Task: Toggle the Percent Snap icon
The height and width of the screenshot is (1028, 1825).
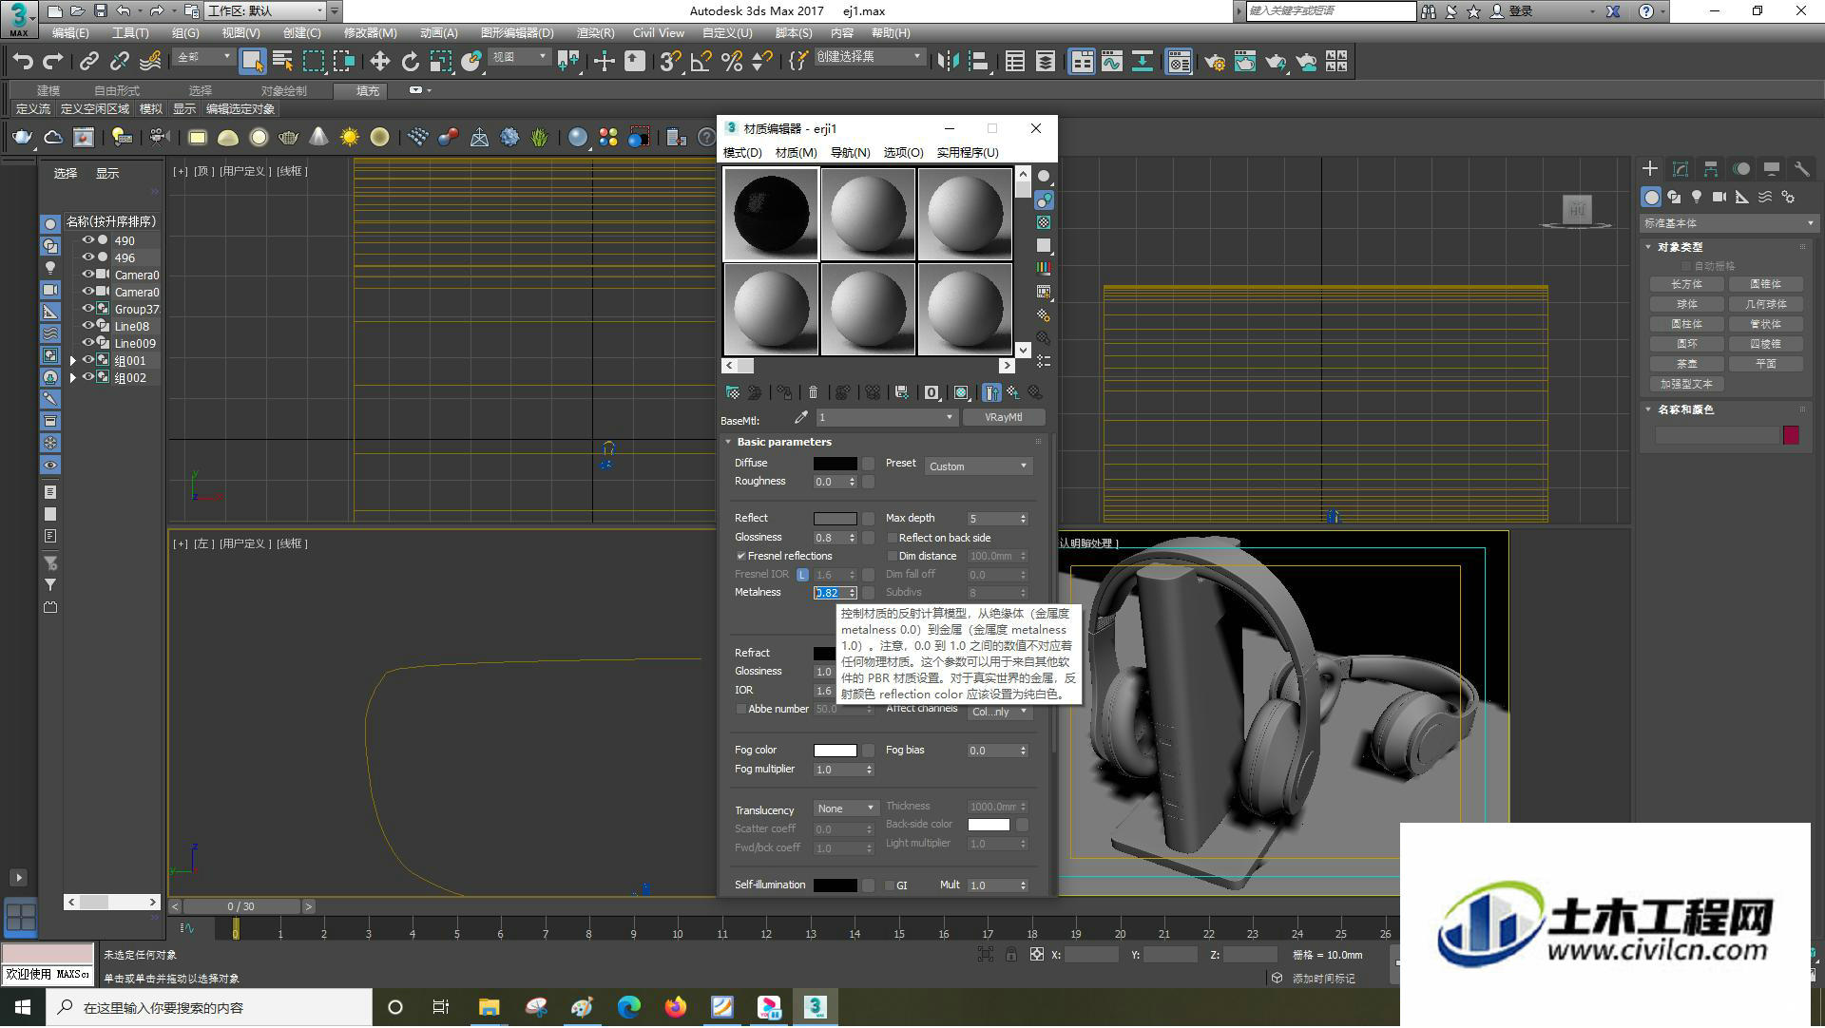Action: pos(732,62)
